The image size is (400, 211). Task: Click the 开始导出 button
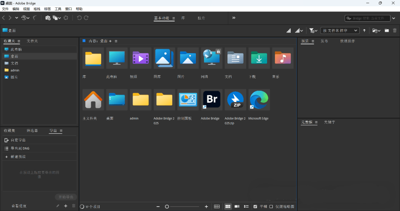pos(66,197)
